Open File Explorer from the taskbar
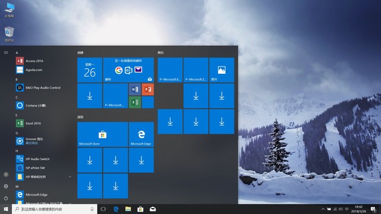The height and width of the screenshot is (214, 381). (x=128, y=209)
